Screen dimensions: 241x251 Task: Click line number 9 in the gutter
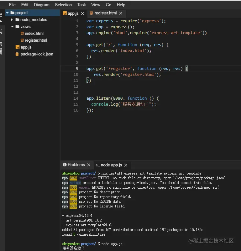point(77,69)
